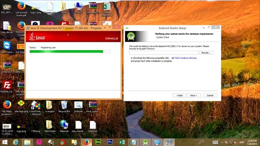Minimize the Java SE Development Kit window
The height and width of the screenshot is (146, 260).
pyautogui.click(x=105, y=28)
